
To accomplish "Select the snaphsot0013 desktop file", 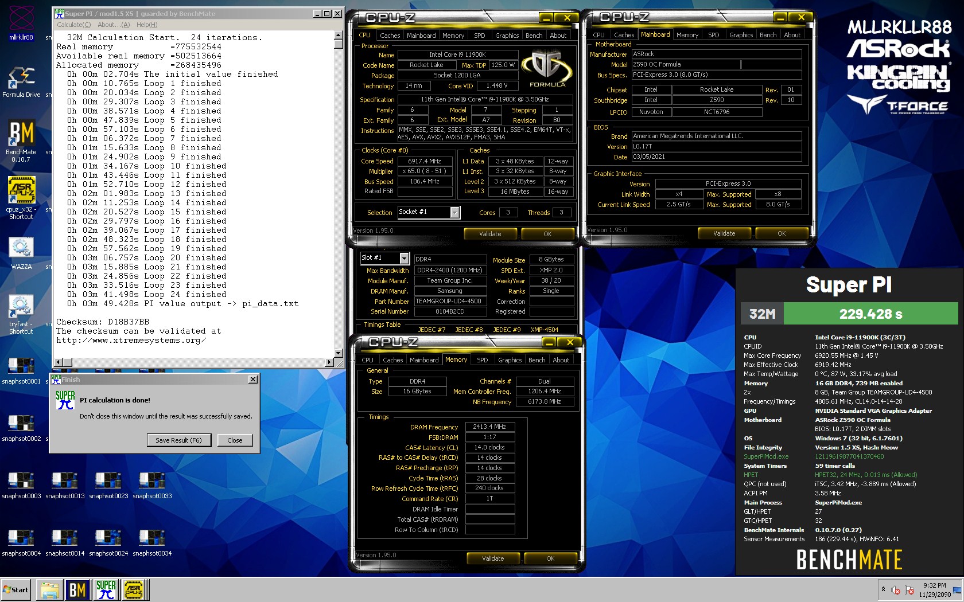I will (65, 485).
